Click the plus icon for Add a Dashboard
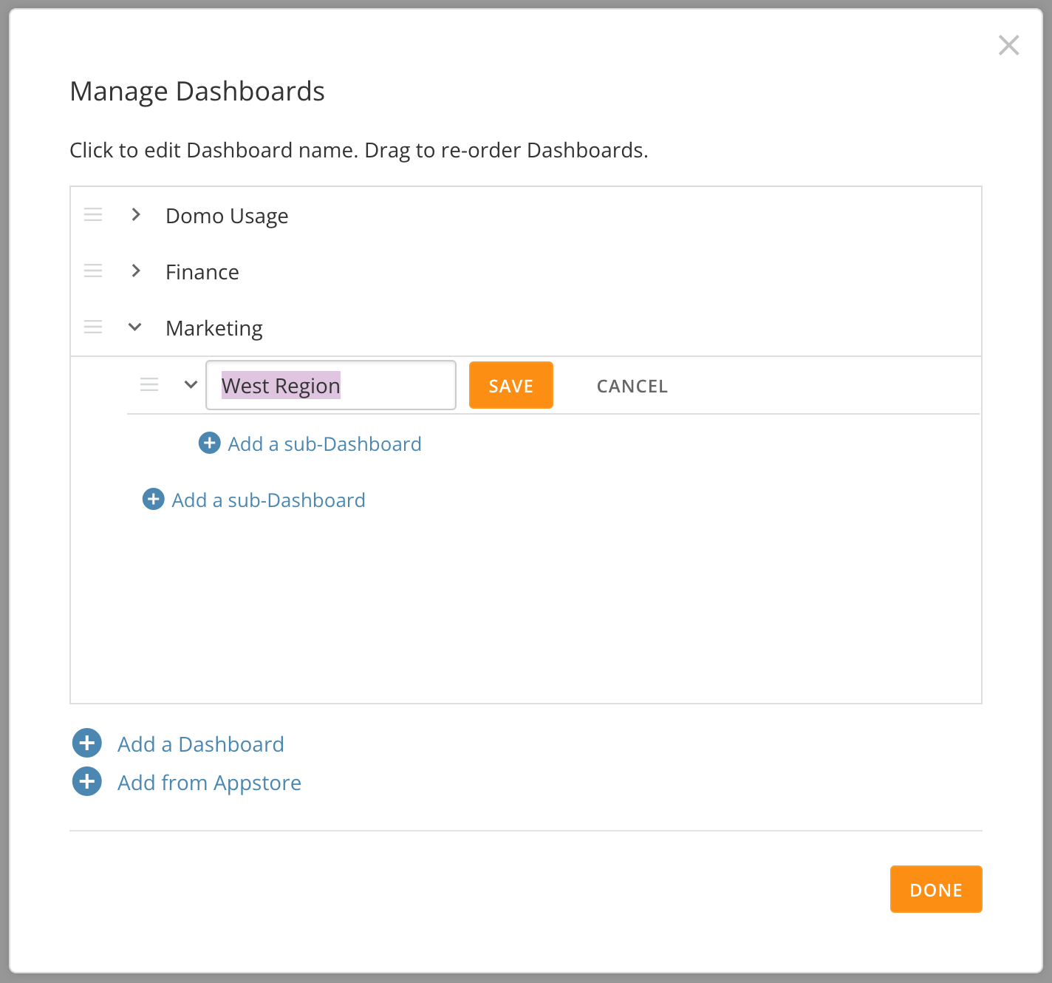The height and width of the screenshot is (983, 1052). (x=87, y=743)
